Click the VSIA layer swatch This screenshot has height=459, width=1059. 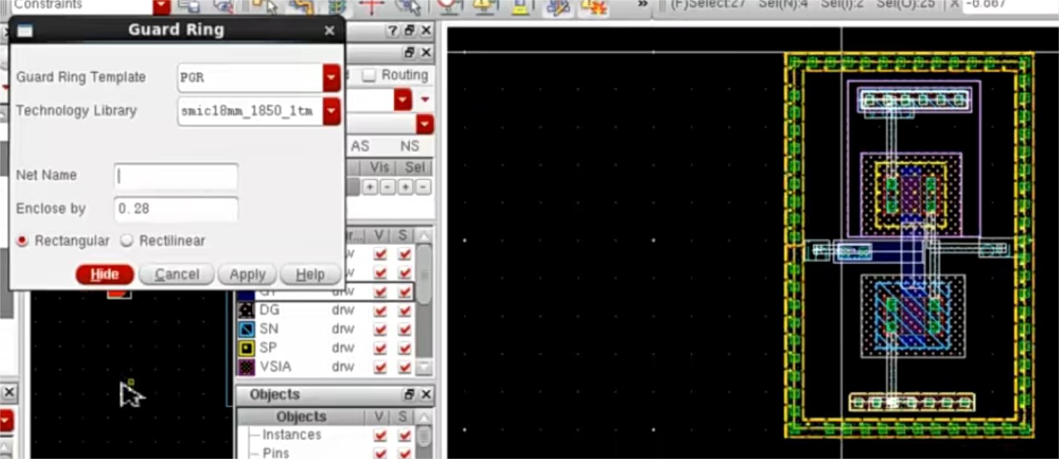coord(247,367)
